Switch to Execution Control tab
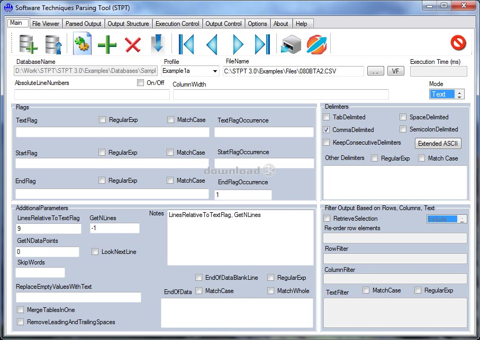 177,24
